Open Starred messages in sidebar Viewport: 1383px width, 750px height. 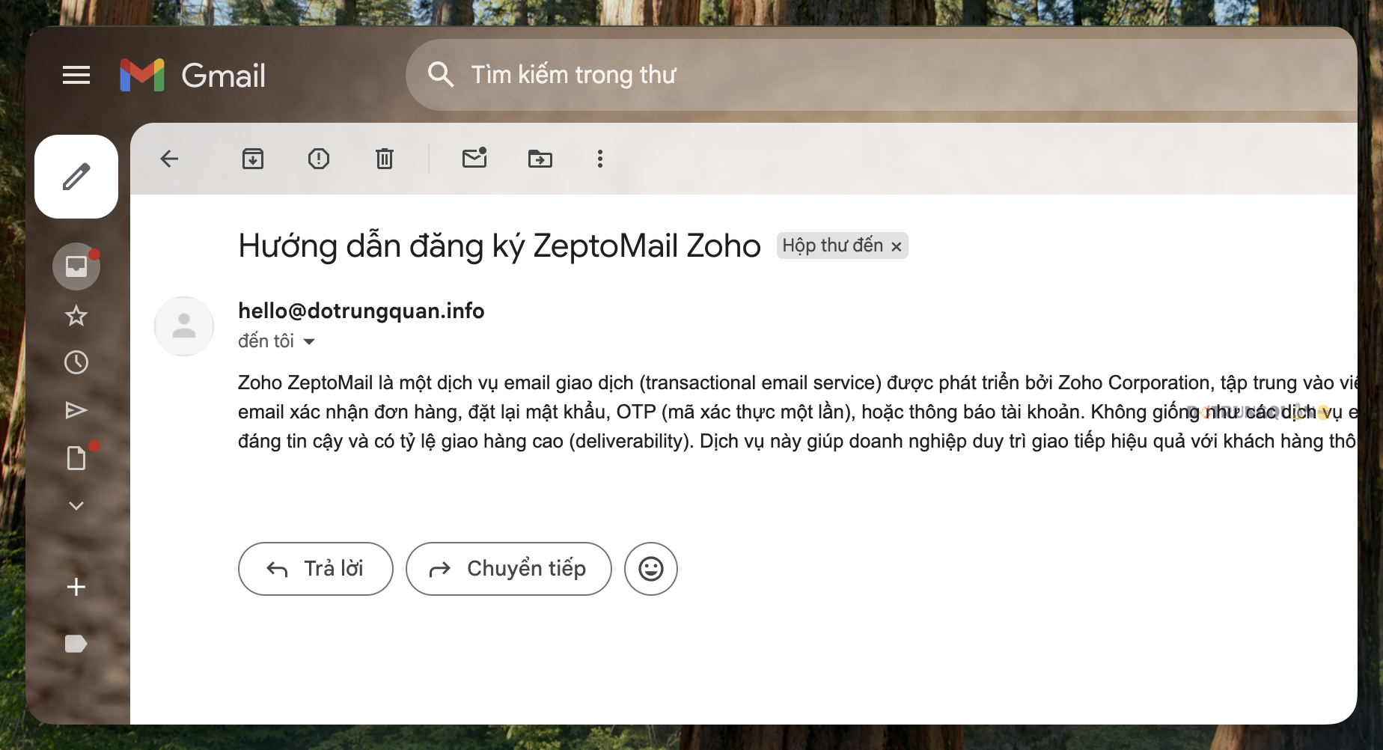click(x=76, y=316)
